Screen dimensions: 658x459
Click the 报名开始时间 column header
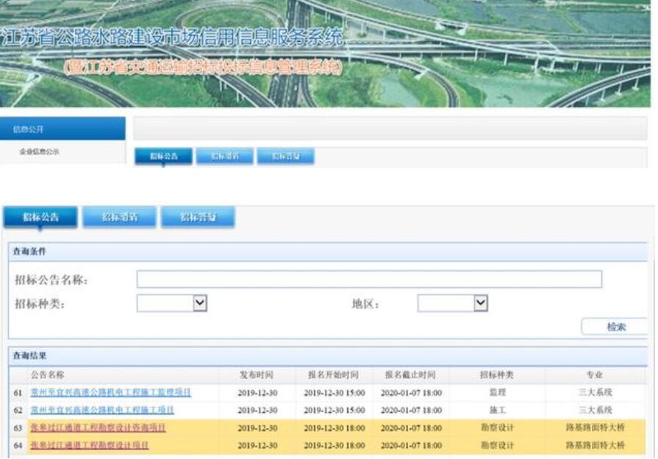click(334, 375)
